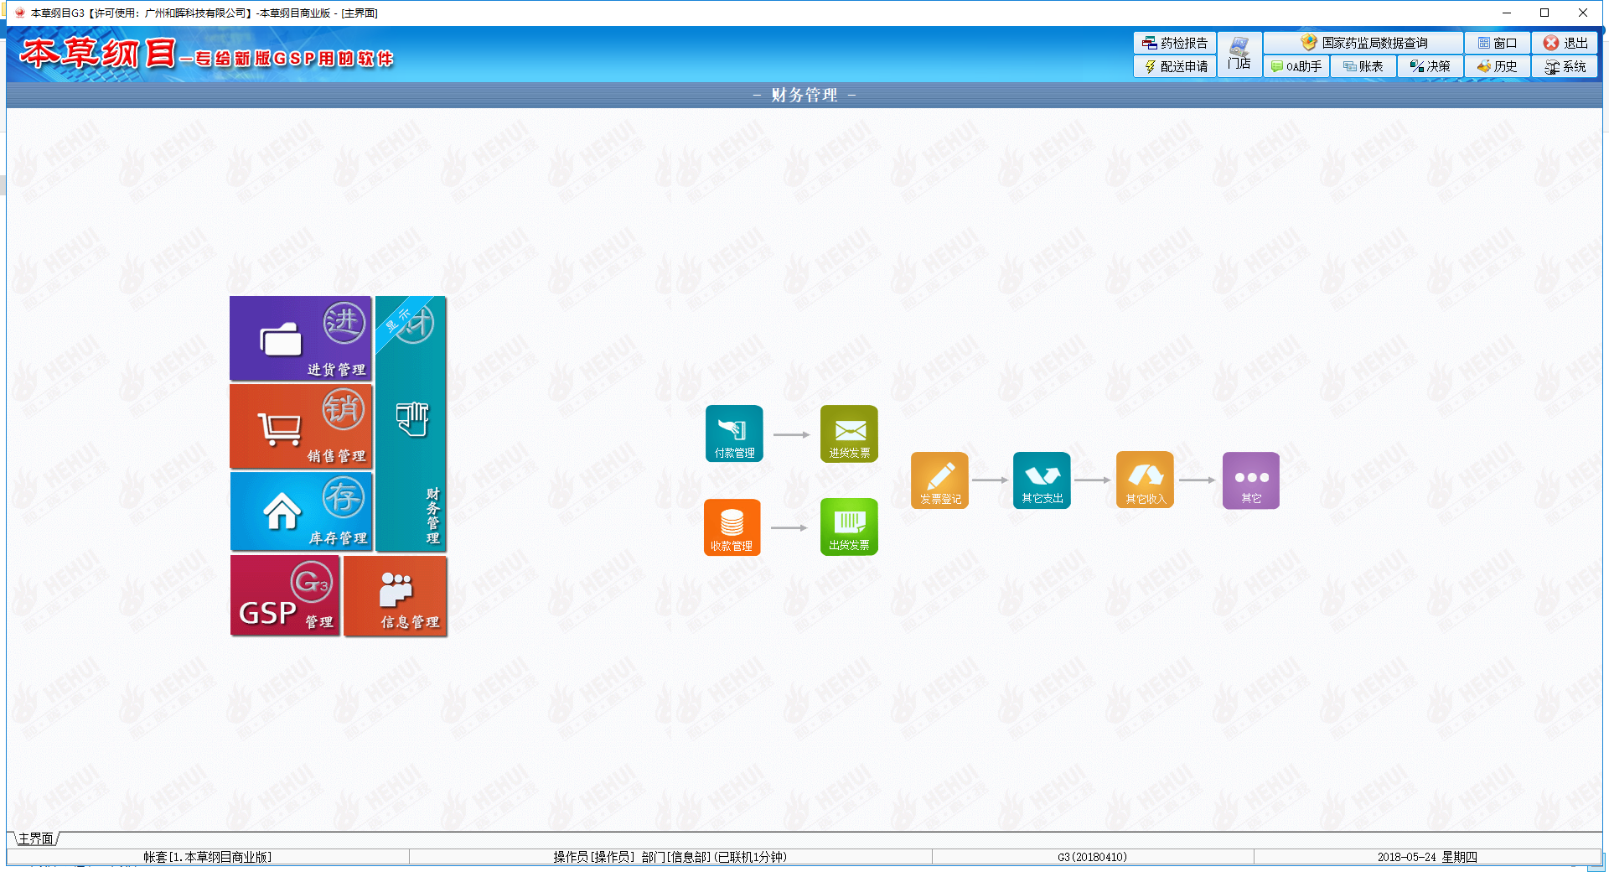Open the 账表 reports button
The height and width of the screenshot is (872, 1609).
(x=1363, y=66)
